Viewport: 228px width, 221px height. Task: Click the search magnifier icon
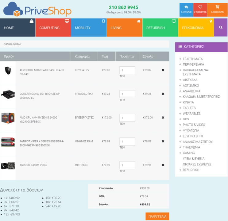[x=221, y=27]
